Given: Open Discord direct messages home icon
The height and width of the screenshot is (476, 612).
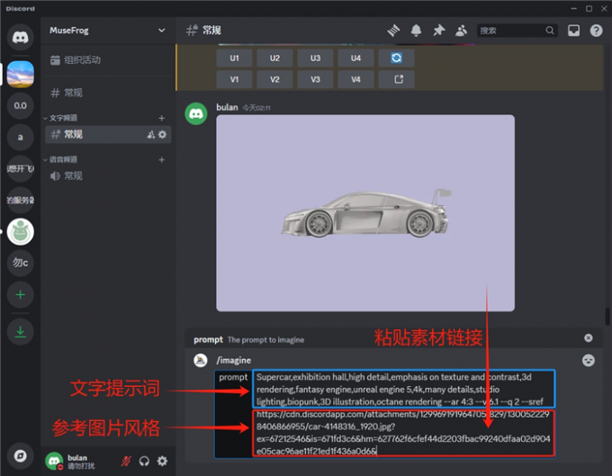Looking at the screenshot, I should click(21, 37).
